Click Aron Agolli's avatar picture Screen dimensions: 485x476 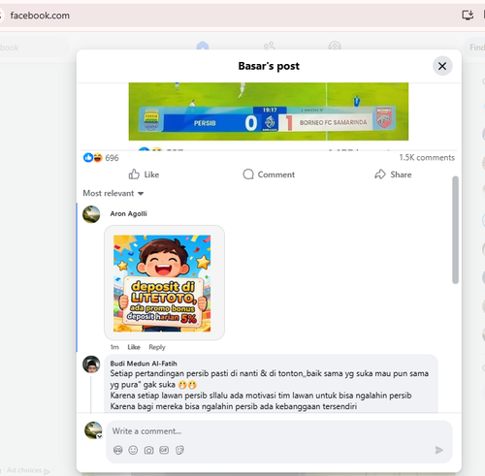pyautogui.click(x=91, y=214)
